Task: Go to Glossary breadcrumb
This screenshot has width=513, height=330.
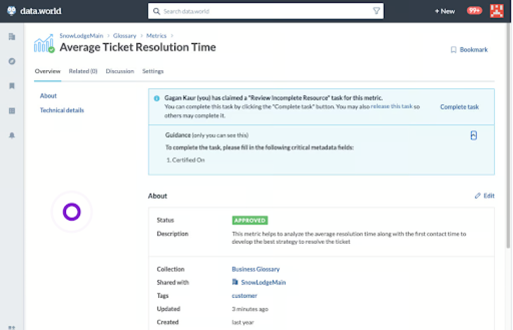Action: point(125,36)
